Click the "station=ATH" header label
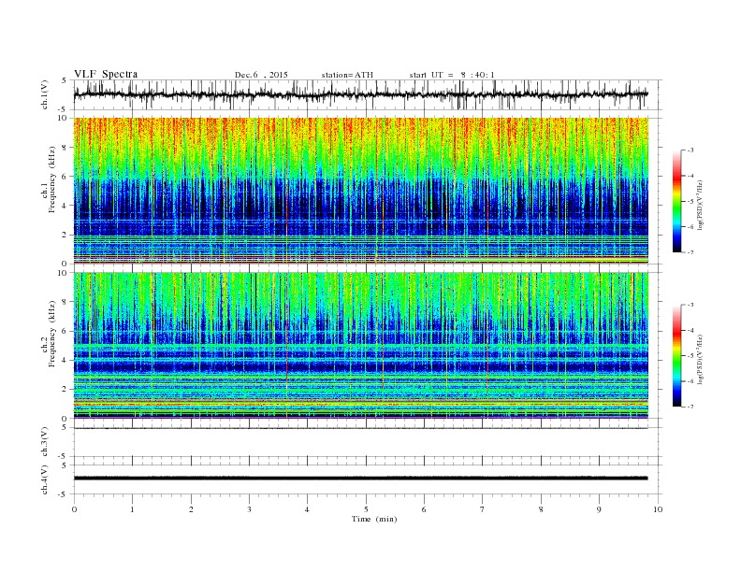This screenshot has width=741, height=572. 347,75
